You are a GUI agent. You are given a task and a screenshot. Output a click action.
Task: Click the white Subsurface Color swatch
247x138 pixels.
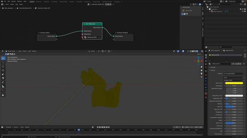click(x=234, y=95)
